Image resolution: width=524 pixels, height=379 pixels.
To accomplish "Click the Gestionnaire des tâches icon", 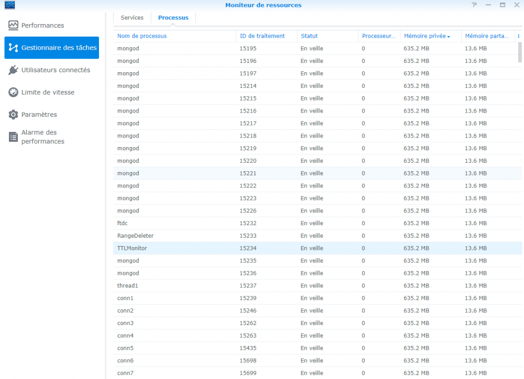I will pos(13,48).
